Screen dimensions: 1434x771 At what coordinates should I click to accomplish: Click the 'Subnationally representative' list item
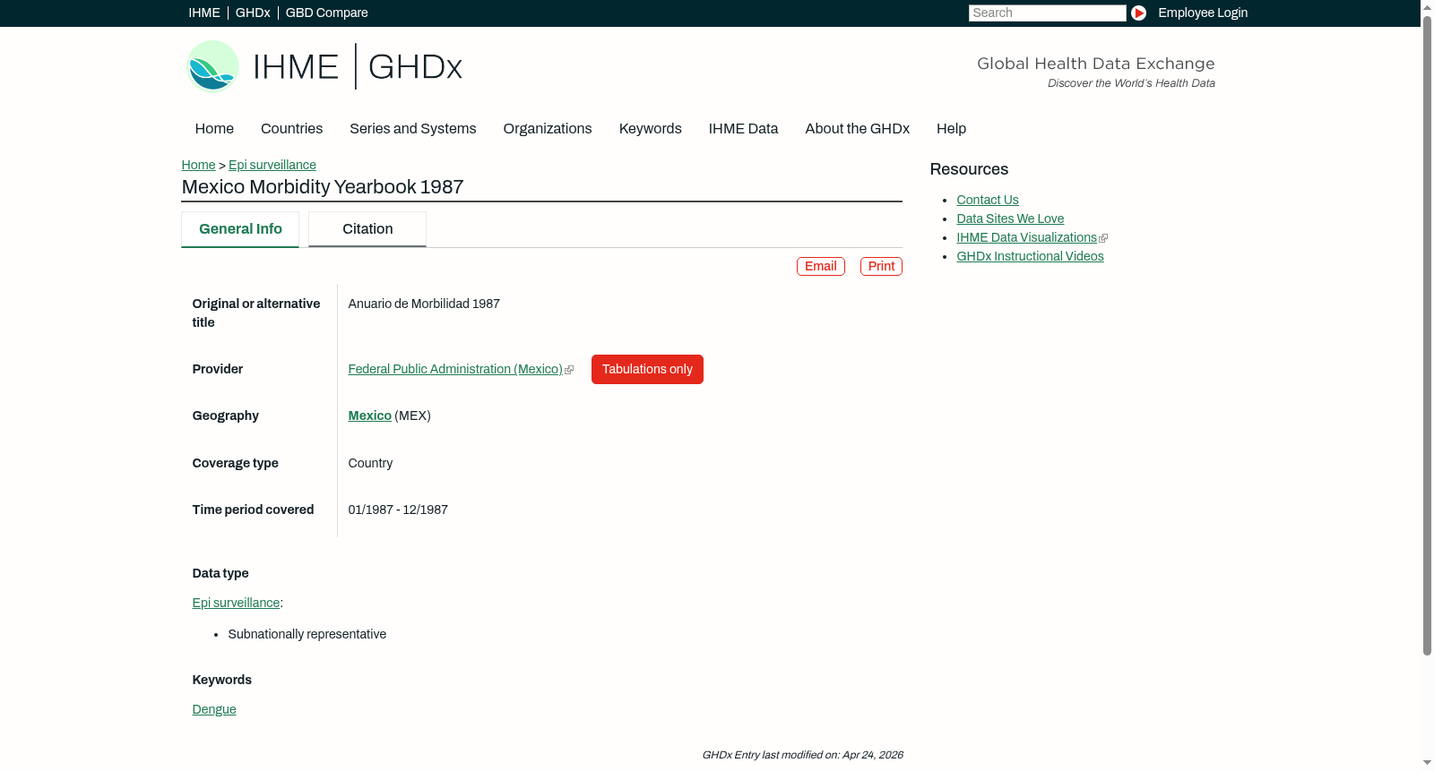(x=307, y=634)
